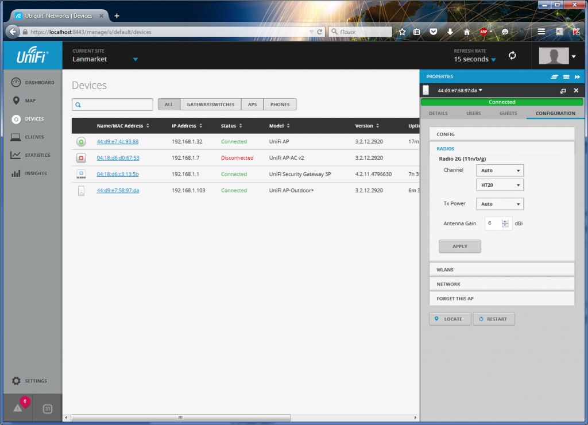This screenshot has width=588, height=425.
Task: Pop out the properties panel into a window
Action: click(x=563, y=91)
